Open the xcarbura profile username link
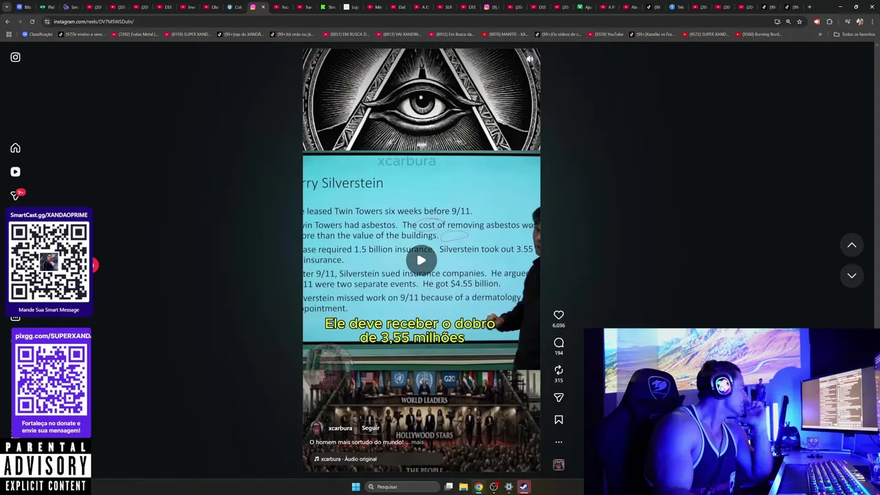The width and height of the screenshot is (880, 495). [x=340, y=428]
